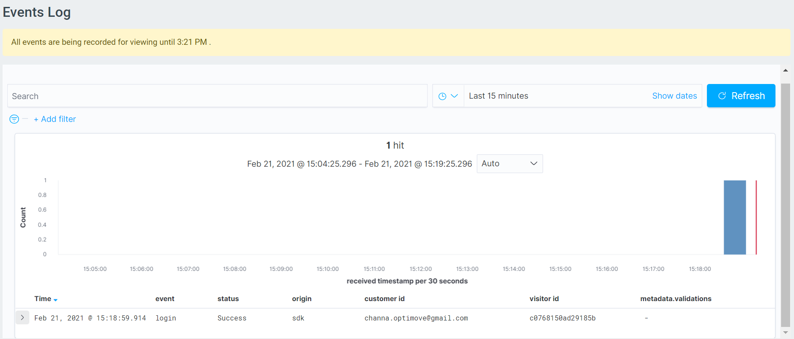Focus the Search query input

pyautogui.click(x=217, y=96)
